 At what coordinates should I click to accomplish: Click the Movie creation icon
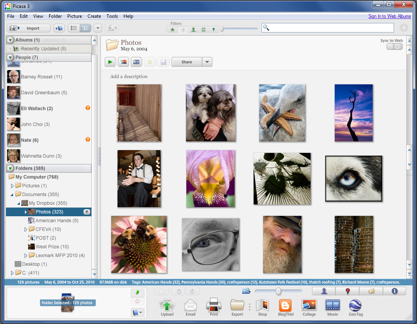coord(332,306)
